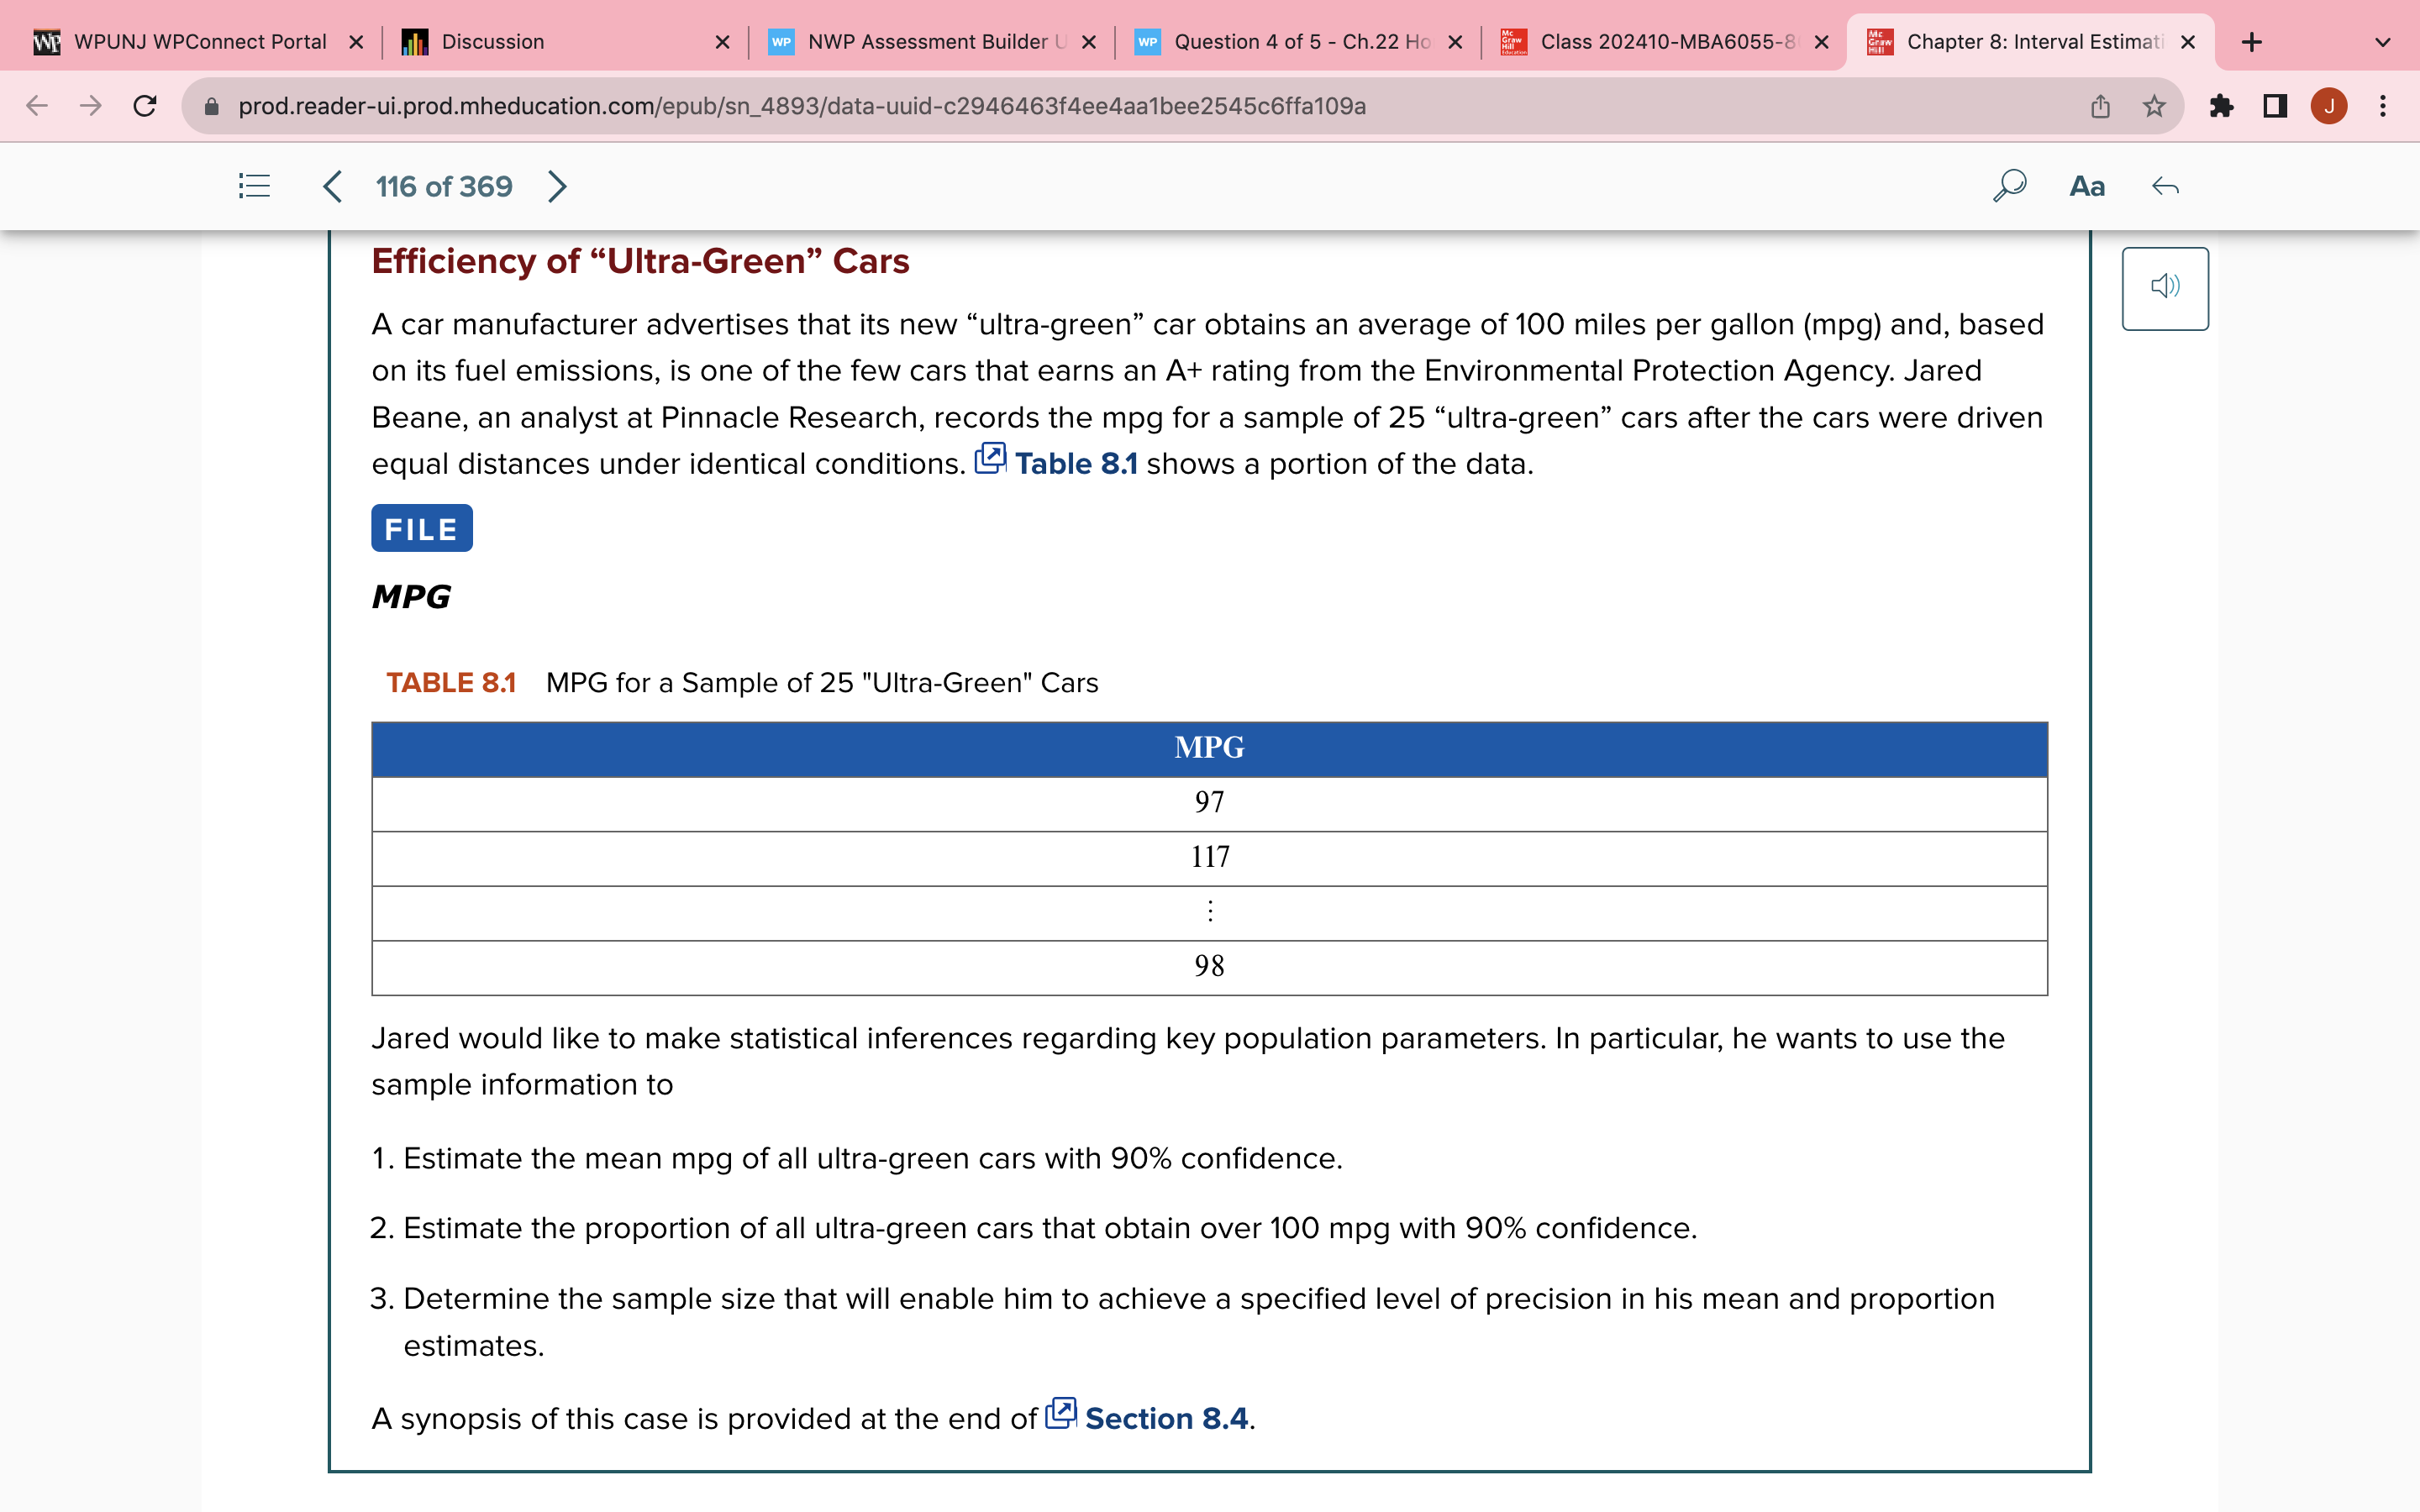Go to next page with right chevron
The height and width of the screenshot is (1512, 2420).
(x=557, y=186)
